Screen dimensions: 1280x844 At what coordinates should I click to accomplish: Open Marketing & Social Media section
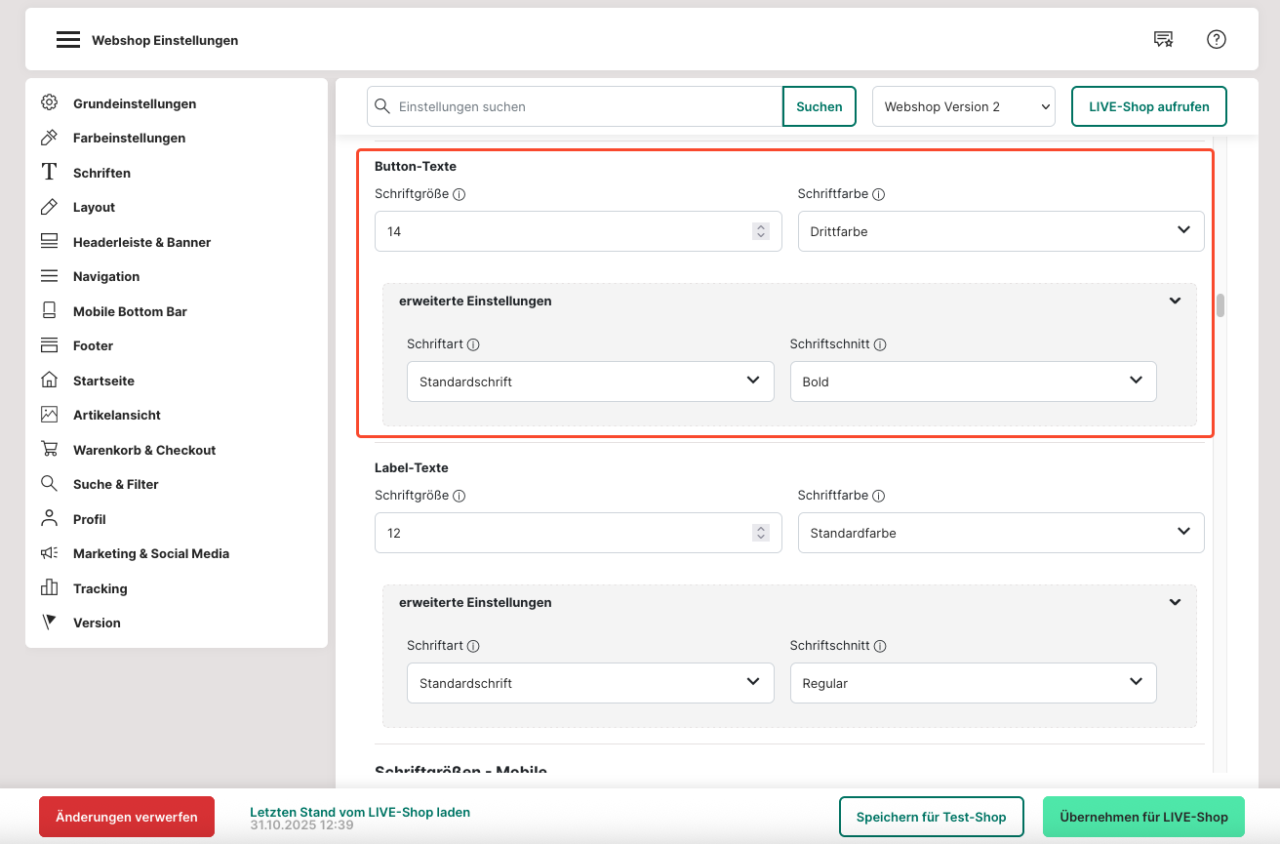point(150,553)
